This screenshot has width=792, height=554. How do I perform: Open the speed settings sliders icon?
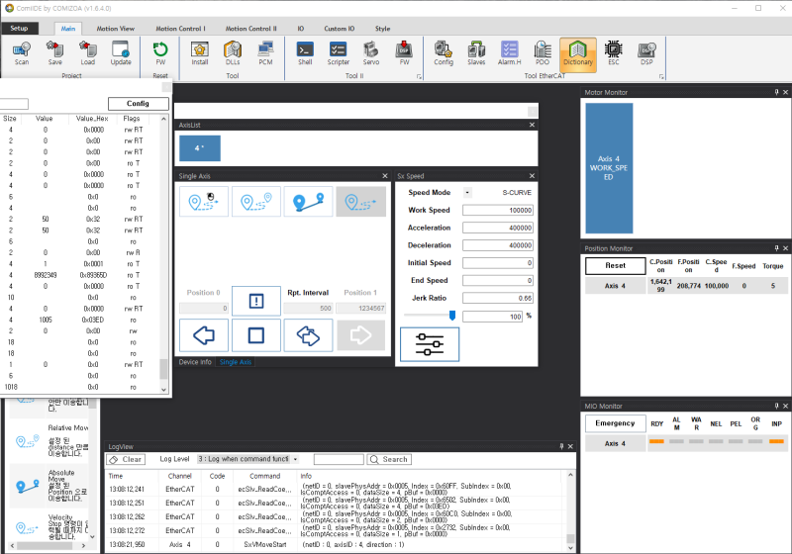click(430, 343)
